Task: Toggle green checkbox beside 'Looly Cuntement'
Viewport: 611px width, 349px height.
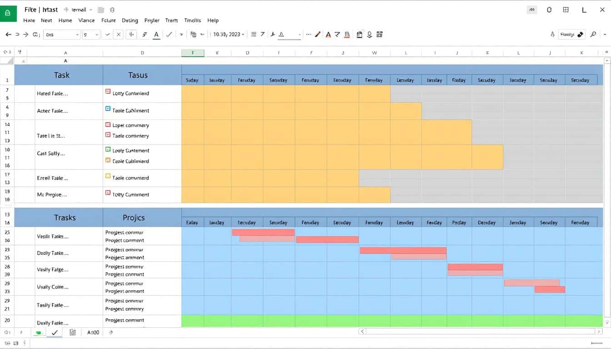Action: click(x=108, y=150)
